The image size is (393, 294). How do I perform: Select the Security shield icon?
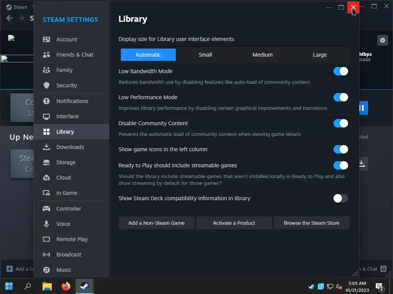click(x=46, y=85)
